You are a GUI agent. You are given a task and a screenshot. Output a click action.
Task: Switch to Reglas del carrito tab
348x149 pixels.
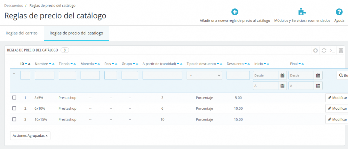[x=22, y=33]
